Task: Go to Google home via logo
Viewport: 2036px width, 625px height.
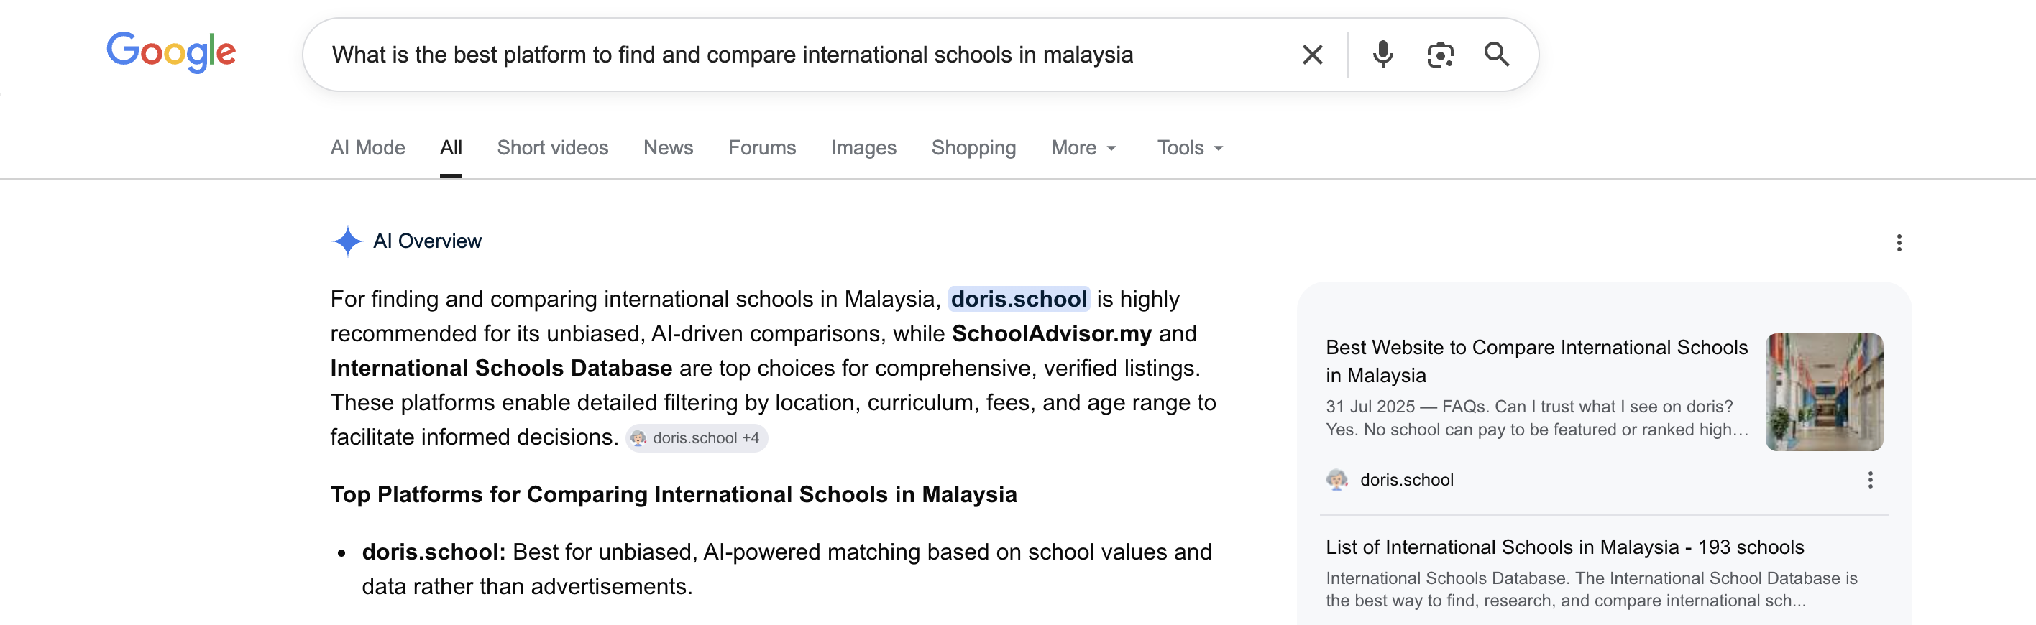Action: click(170, 52)
